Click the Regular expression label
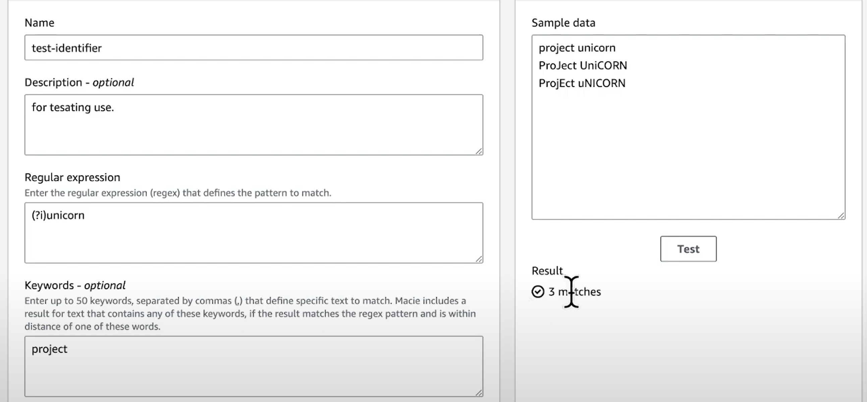The height and width of the screenshot is (402, 867). point(72,178)
